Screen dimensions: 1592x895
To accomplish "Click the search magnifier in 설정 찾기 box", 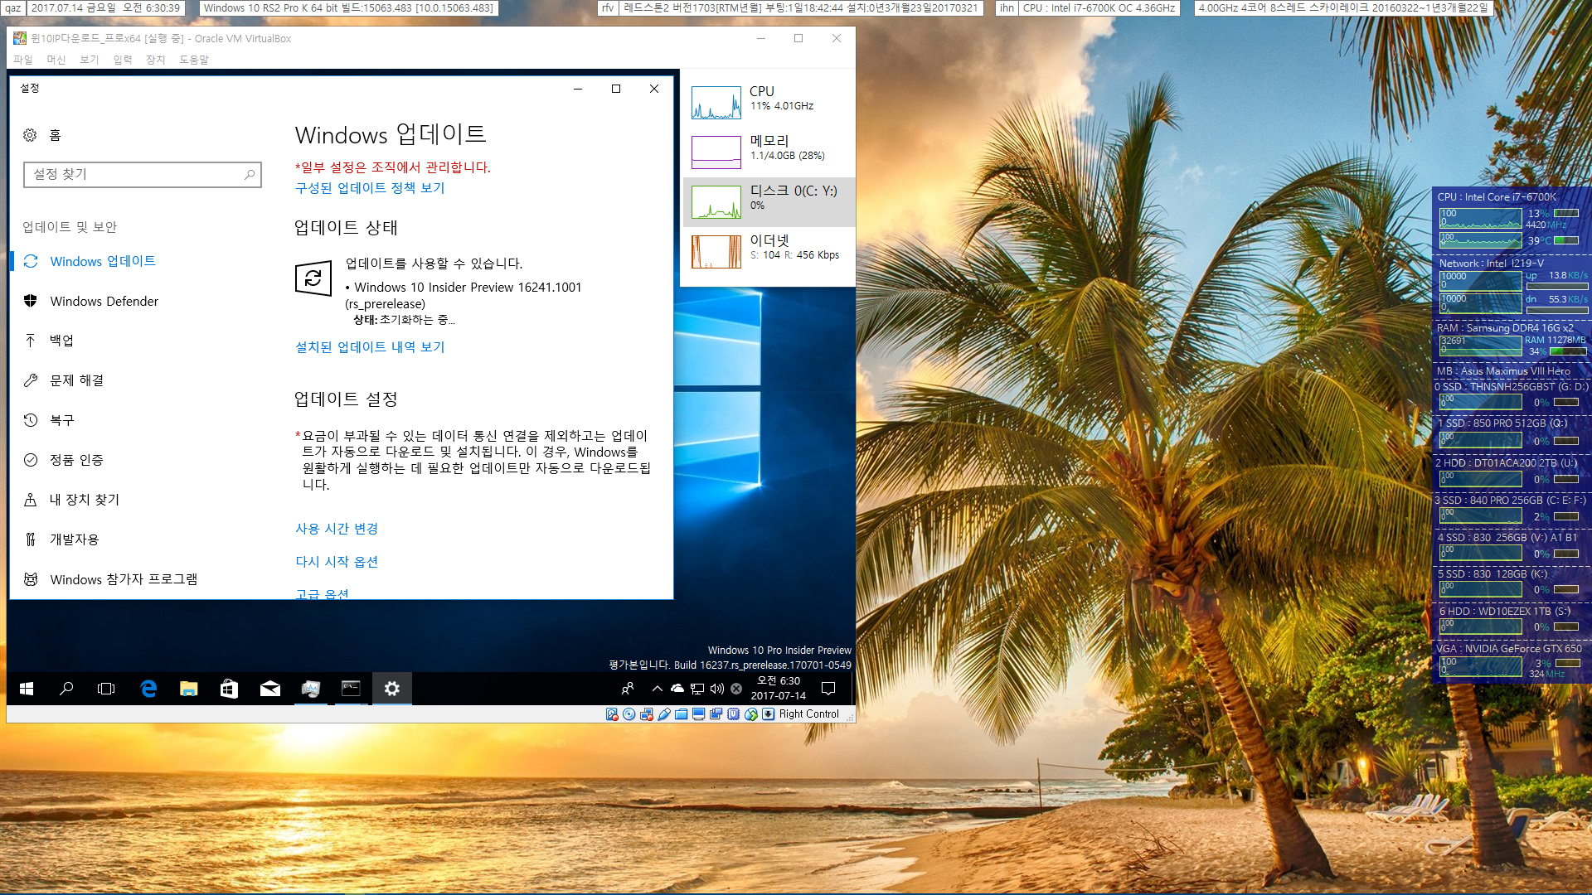I will (x=250, y=174).
